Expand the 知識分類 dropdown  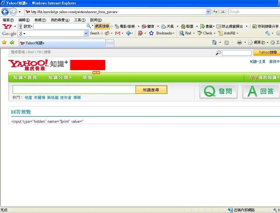(x=60, y=77)
